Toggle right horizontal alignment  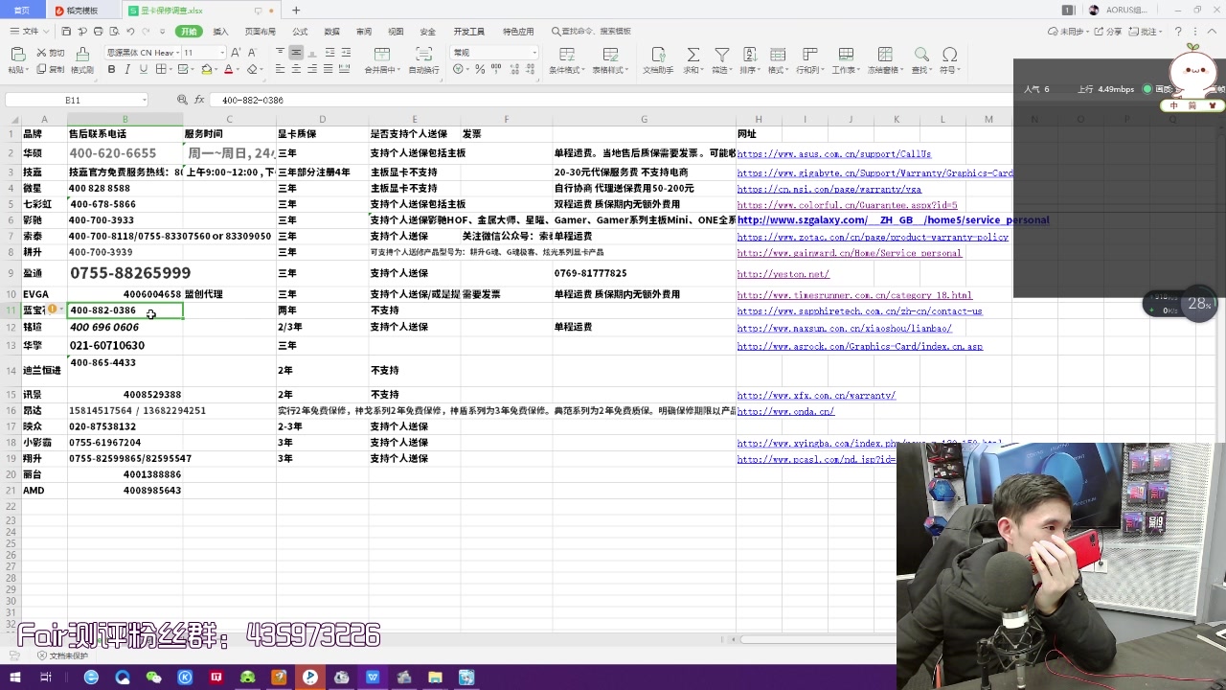pyautogui.click(x=312, y=69)
